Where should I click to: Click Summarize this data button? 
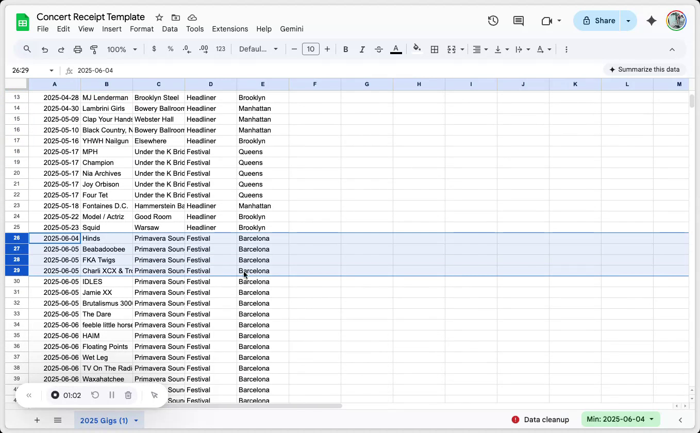point(644,70)
